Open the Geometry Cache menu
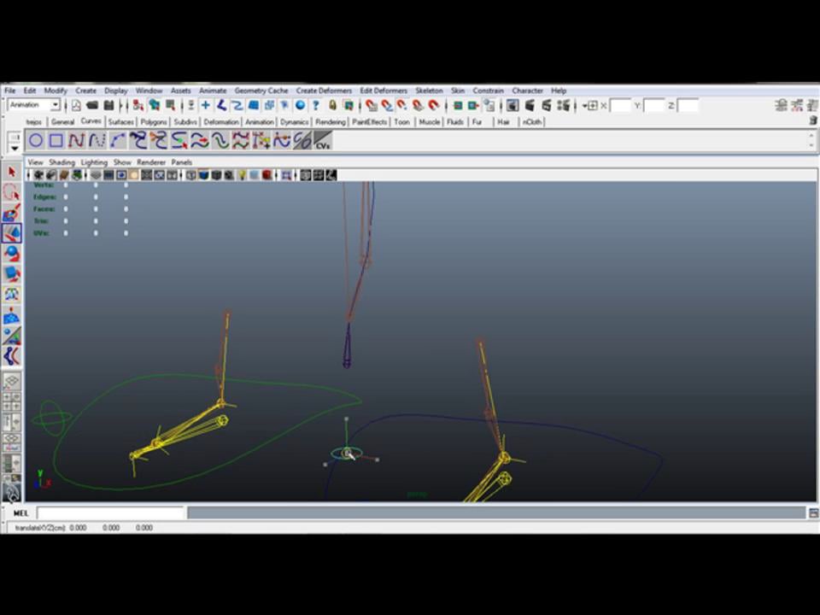 pos(261,91)
